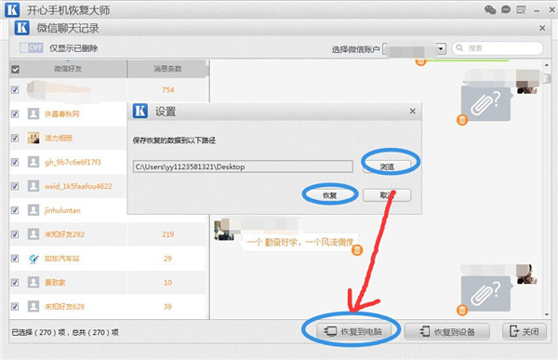Click the avatar of wxid_1k5faafou4622
The image size is (558, 360).
(x=33, y=186)
